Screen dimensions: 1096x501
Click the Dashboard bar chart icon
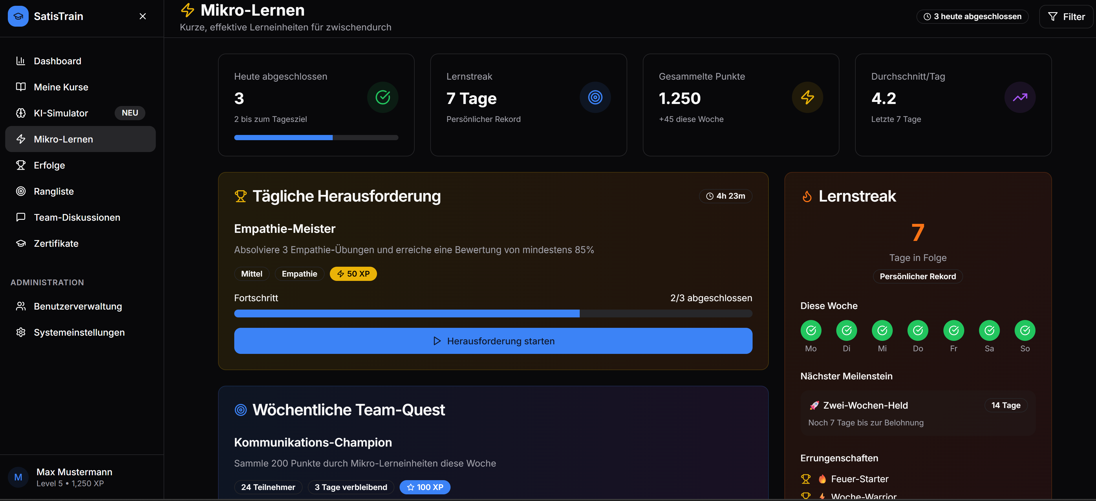tap(21, 61)
